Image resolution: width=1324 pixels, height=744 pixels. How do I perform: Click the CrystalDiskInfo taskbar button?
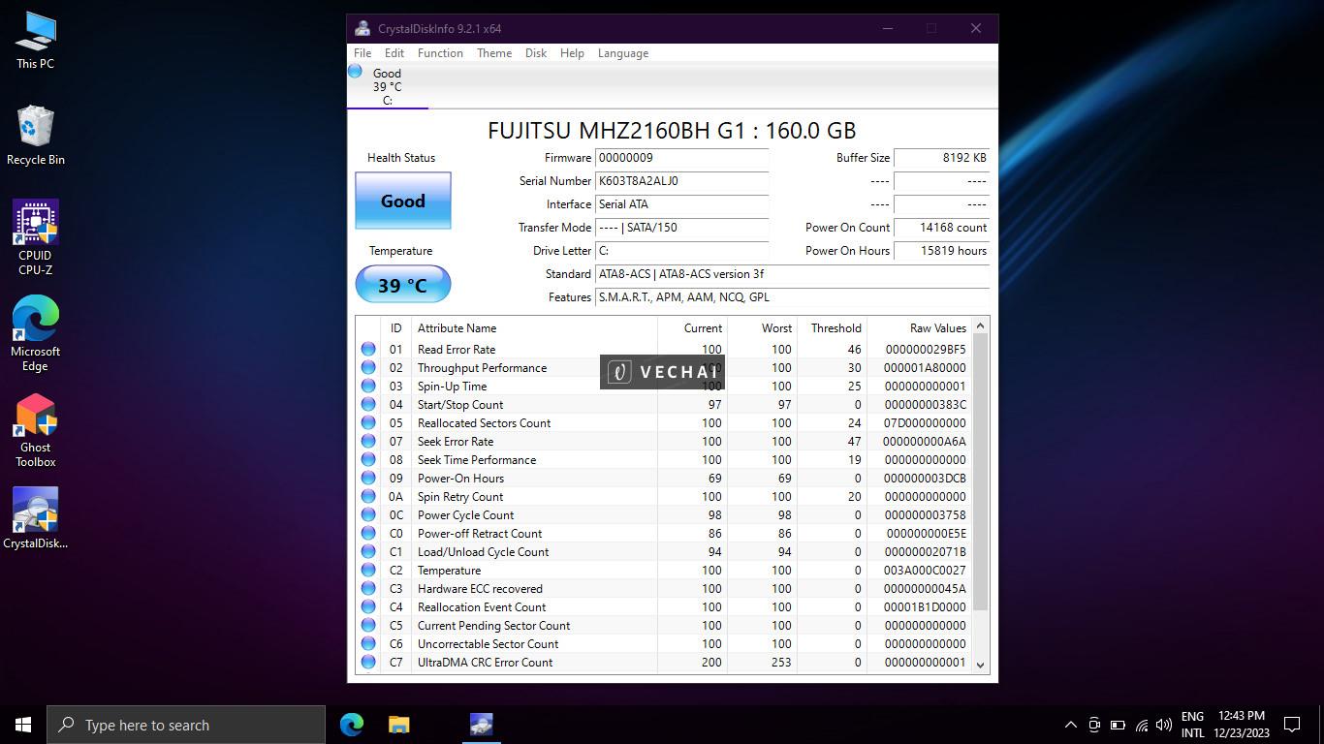click(x=482, y=725)
